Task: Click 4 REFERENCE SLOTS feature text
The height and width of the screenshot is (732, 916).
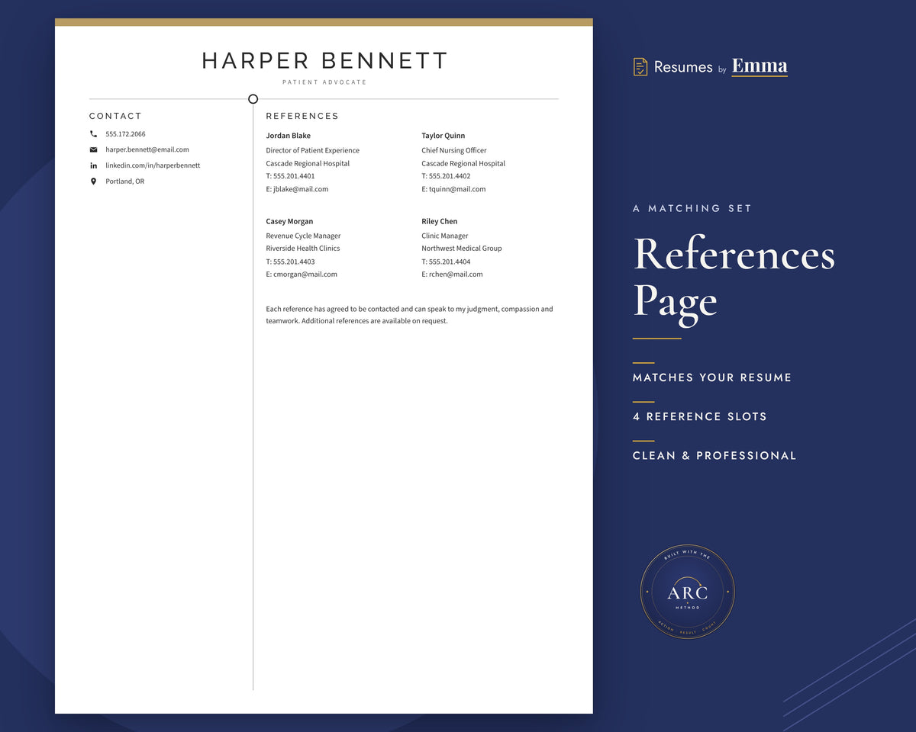Action: [700, 416]
